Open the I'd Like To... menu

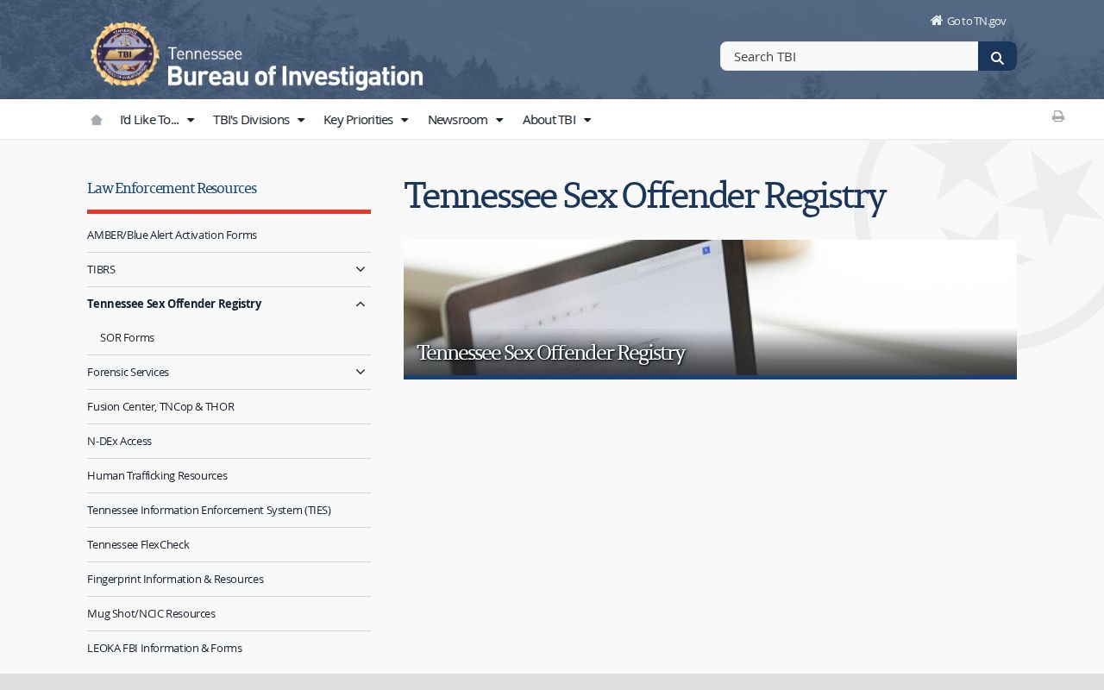coord(157,120)
